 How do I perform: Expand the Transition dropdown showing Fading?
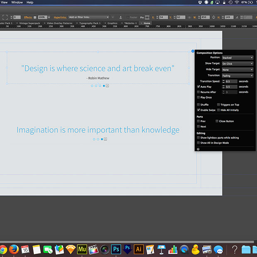tap(238, 76)
